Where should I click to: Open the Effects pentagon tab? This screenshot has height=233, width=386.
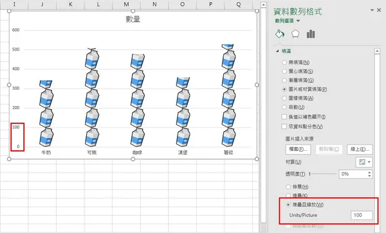[295, 34]
